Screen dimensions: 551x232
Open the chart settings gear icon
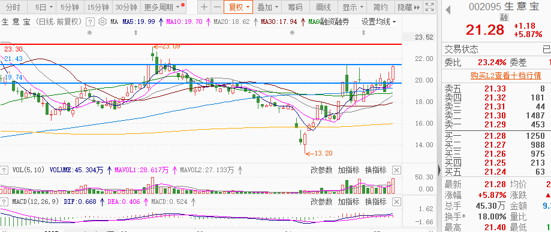103,22
